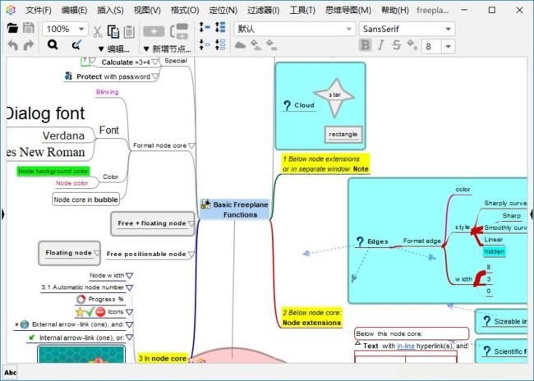Click the paint bucket icon next to the cloud
Screen dimensions: 534x381
coord(255,45)
